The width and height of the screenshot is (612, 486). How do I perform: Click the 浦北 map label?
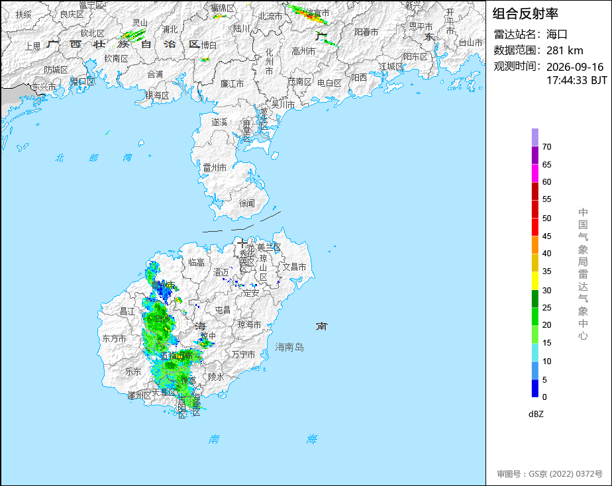pos(170,29)
